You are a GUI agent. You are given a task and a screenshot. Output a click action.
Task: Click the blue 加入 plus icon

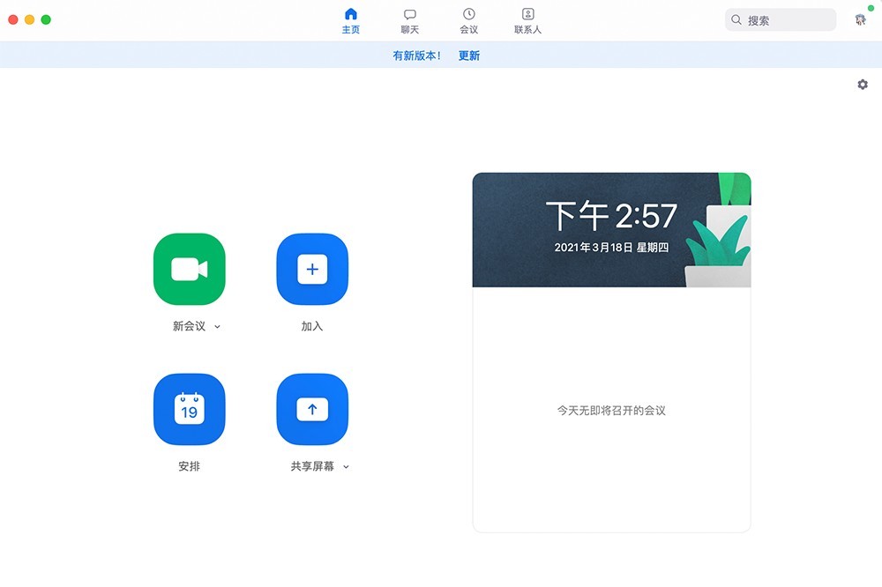pos(312,269)
